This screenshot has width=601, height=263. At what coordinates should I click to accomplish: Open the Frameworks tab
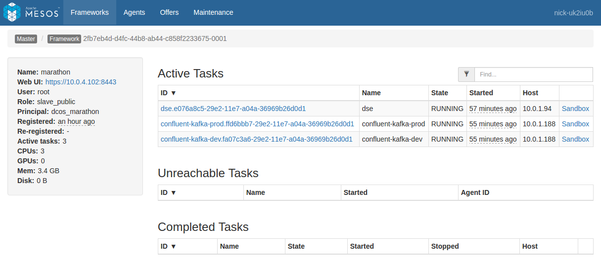90,12
